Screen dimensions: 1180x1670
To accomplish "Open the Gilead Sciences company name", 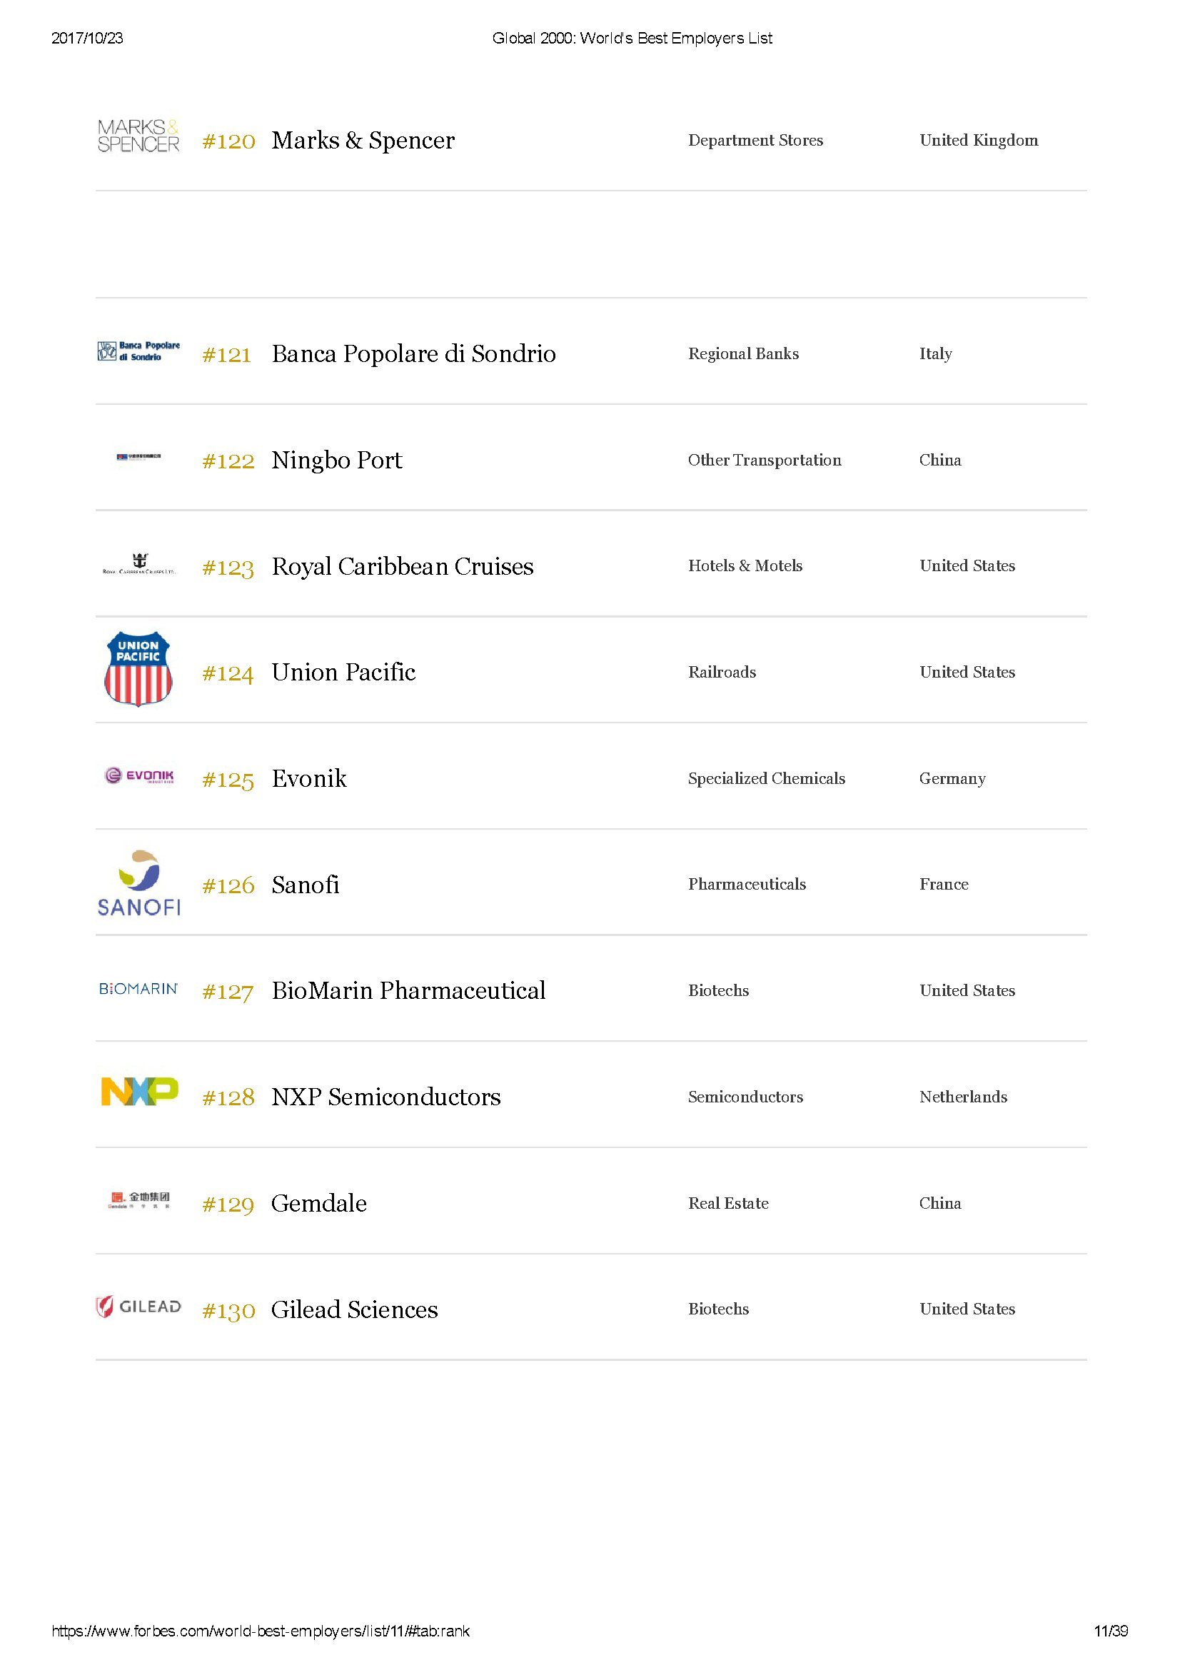I will tap(355, 1309).
